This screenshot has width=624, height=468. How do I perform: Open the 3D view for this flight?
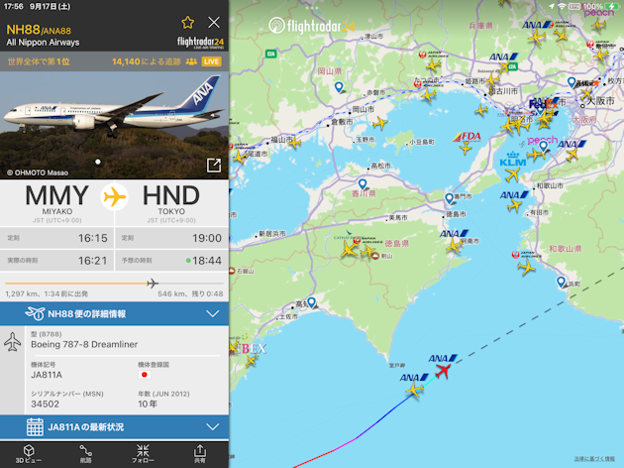(x=29, y=454)
